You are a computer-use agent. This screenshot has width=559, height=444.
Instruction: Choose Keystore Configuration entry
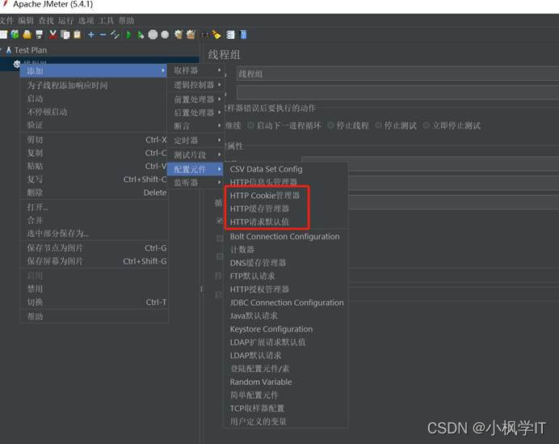(x=286, y=329)
